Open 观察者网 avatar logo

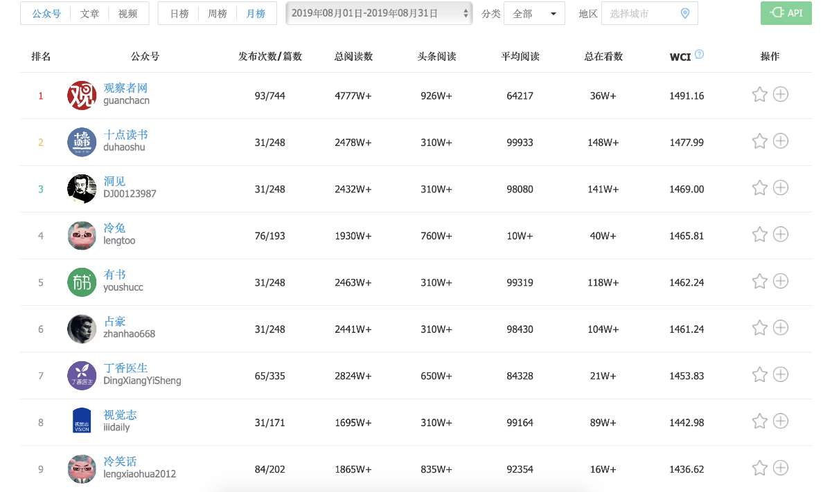click(x=82, y=95)
